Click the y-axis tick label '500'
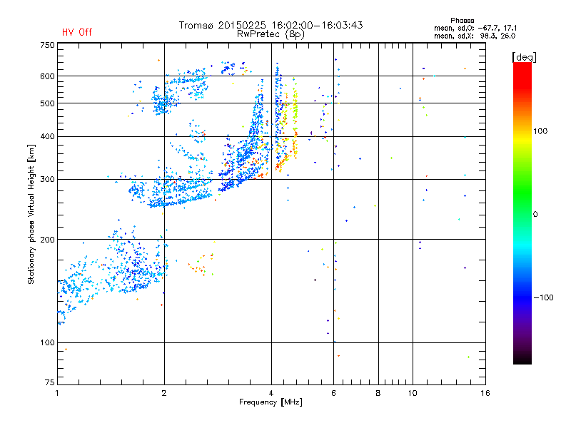This screenshot has height=428, width=571. click(47, 103)
